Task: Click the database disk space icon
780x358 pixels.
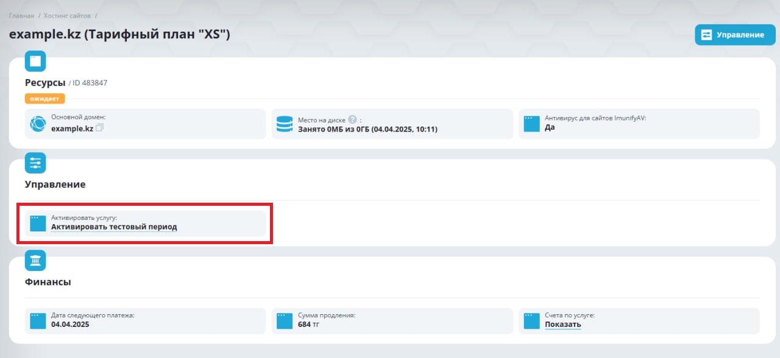Action: point(285,124)
